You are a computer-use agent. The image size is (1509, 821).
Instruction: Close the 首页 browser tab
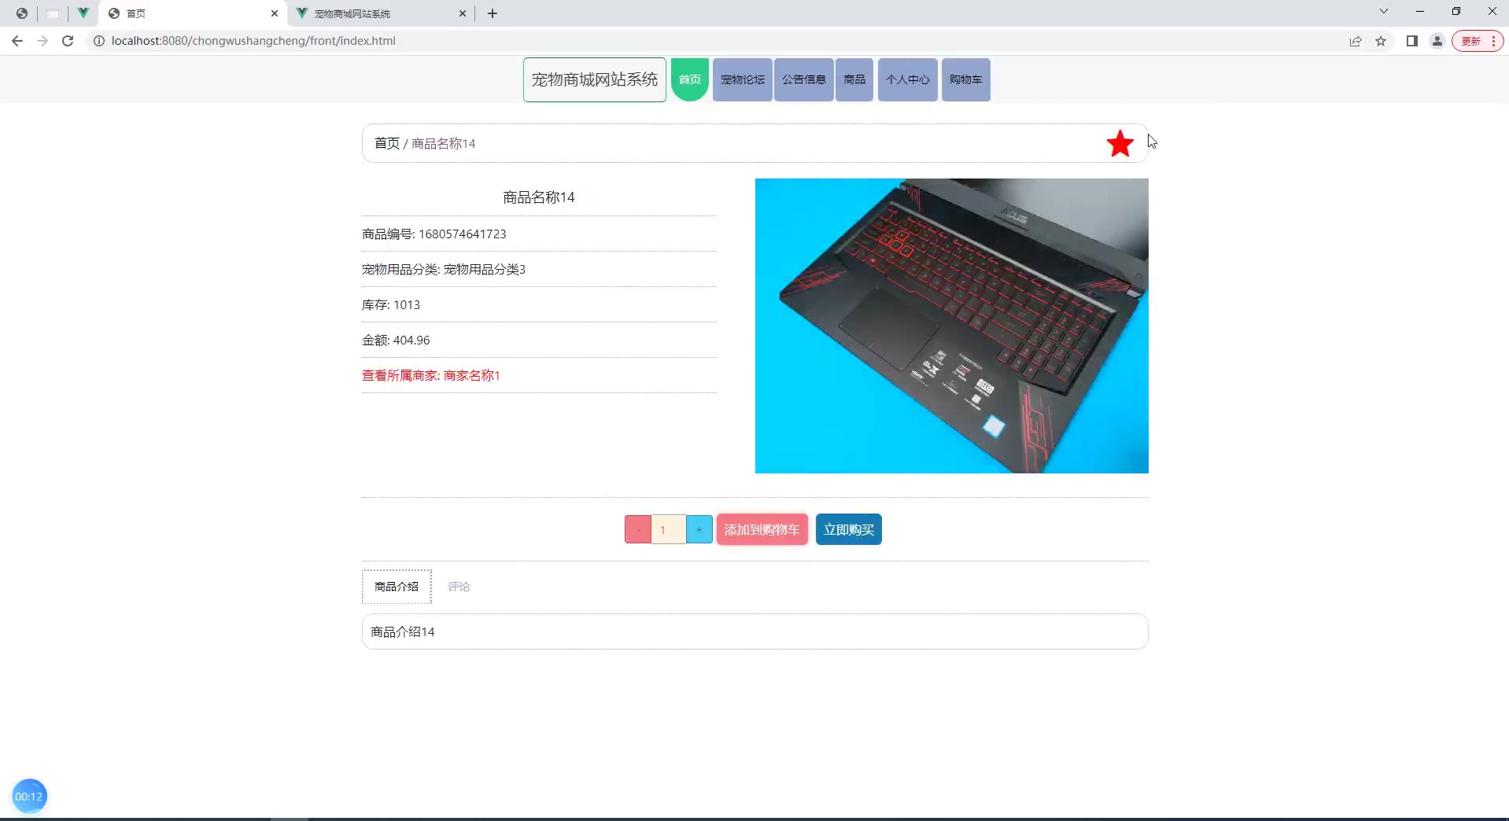coord(275,13)
